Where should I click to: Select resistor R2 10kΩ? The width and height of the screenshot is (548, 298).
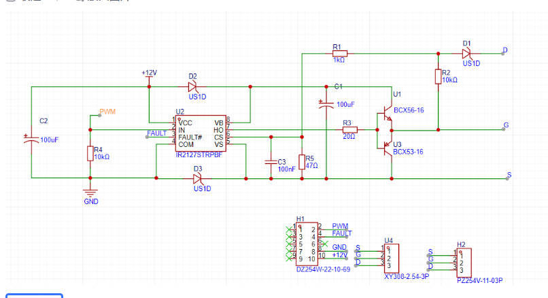438,76
